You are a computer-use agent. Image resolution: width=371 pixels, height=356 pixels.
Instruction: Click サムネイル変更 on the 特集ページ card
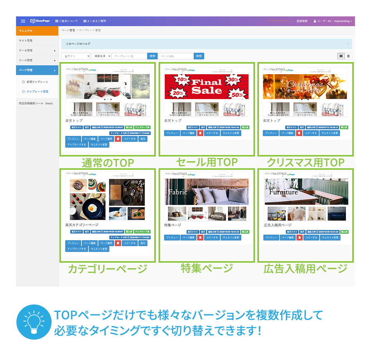coord(231,237)
